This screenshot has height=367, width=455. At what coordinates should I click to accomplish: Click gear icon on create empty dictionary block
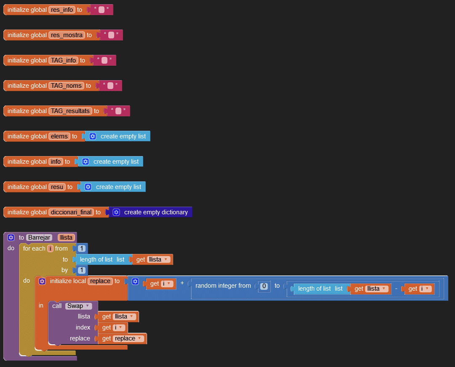[x=116, y=212]
